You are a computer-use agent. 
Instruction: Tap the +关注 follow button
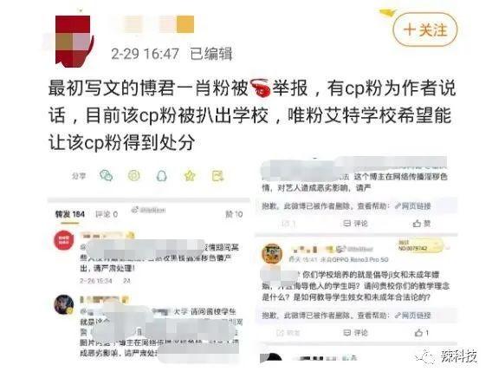(425, 30)
